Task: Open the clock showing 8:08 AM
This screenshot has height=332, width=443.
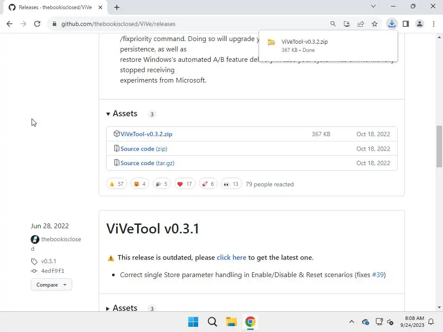Action: tap(412, 322)
